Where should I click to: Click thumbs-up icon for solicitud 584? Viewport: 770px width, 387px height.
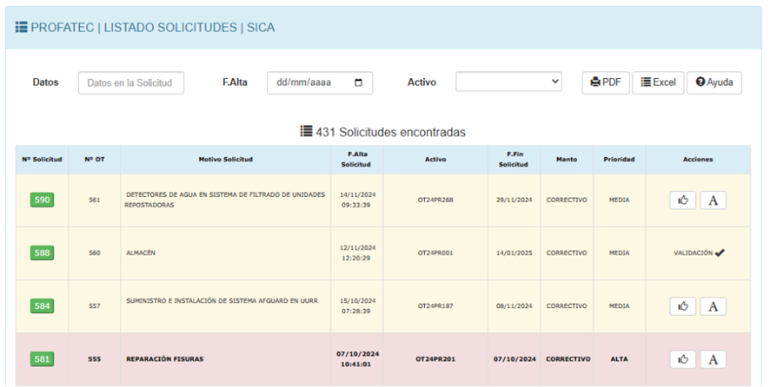click(682, 305)
